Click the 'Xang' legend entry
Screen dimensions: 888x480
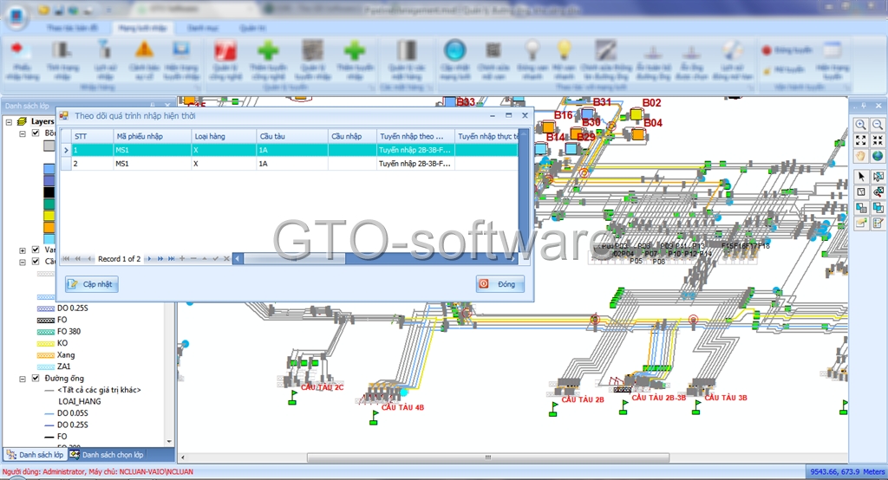pos(66,355)
